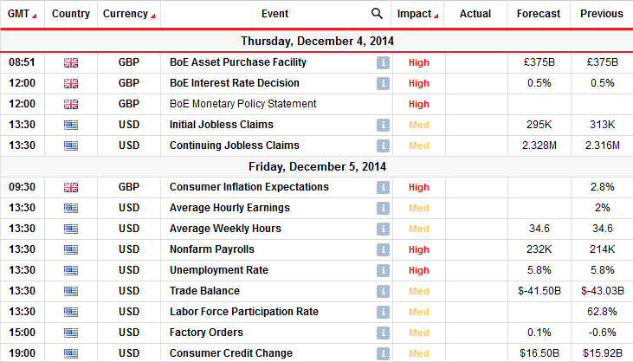The image size is (633, 362).
Task: Select the Labor Force Participation Rate row
Action: 317,312
